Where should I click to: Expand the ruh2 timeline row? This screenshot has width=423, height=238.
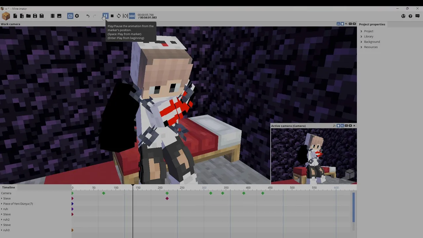pos(2,219)
